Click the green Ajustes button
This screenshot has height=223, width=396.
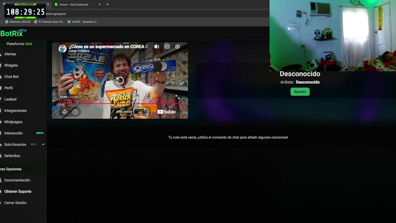click(x=300, y=92)
